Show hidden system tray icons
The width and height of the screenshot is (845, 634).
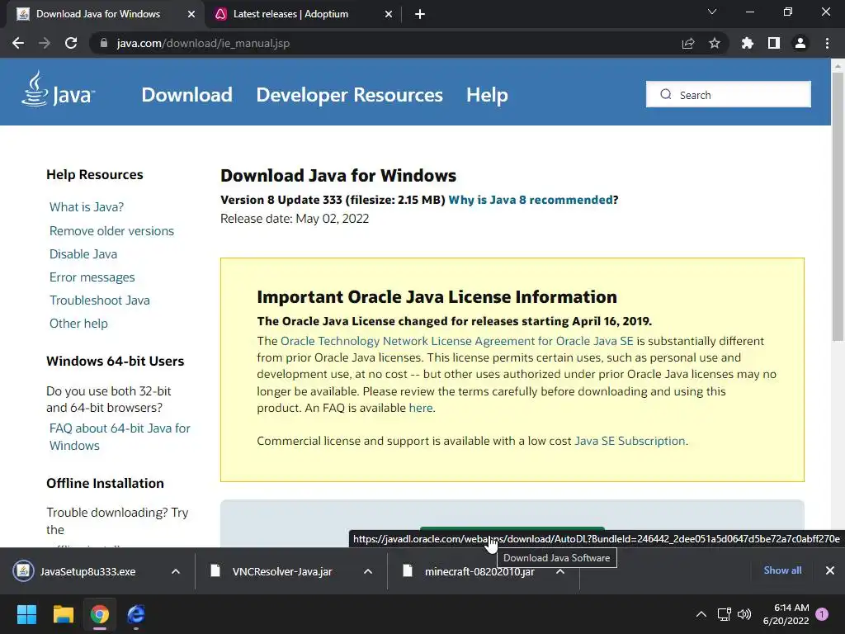click(701, 614)
